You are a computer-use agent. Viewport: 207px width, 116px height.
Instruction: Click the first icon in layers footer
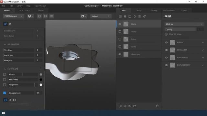coord(120,106)
